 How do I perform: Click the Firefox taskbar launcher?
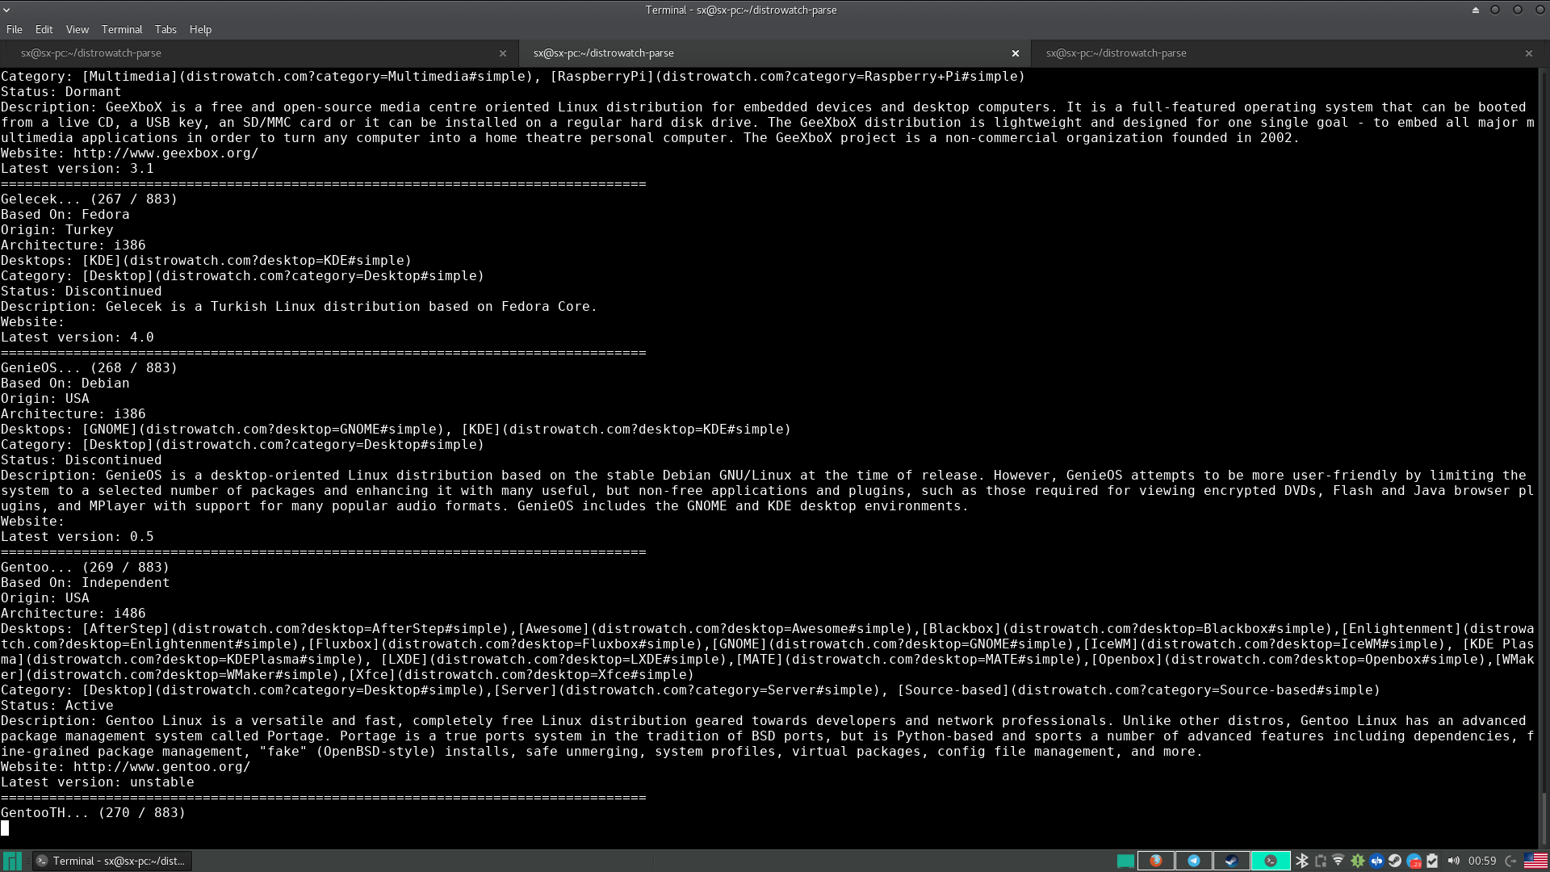[1156, 861]
